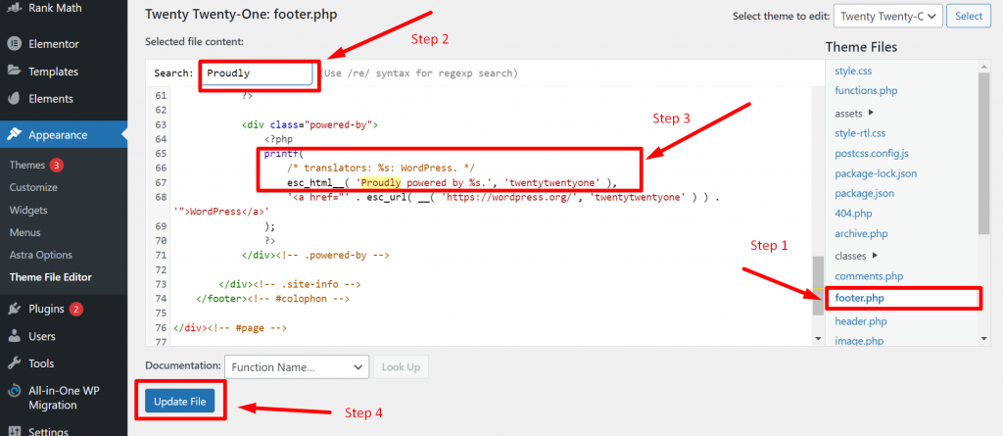Open image.php file
The image size is (1003, 436).
[x=859, y=341]
